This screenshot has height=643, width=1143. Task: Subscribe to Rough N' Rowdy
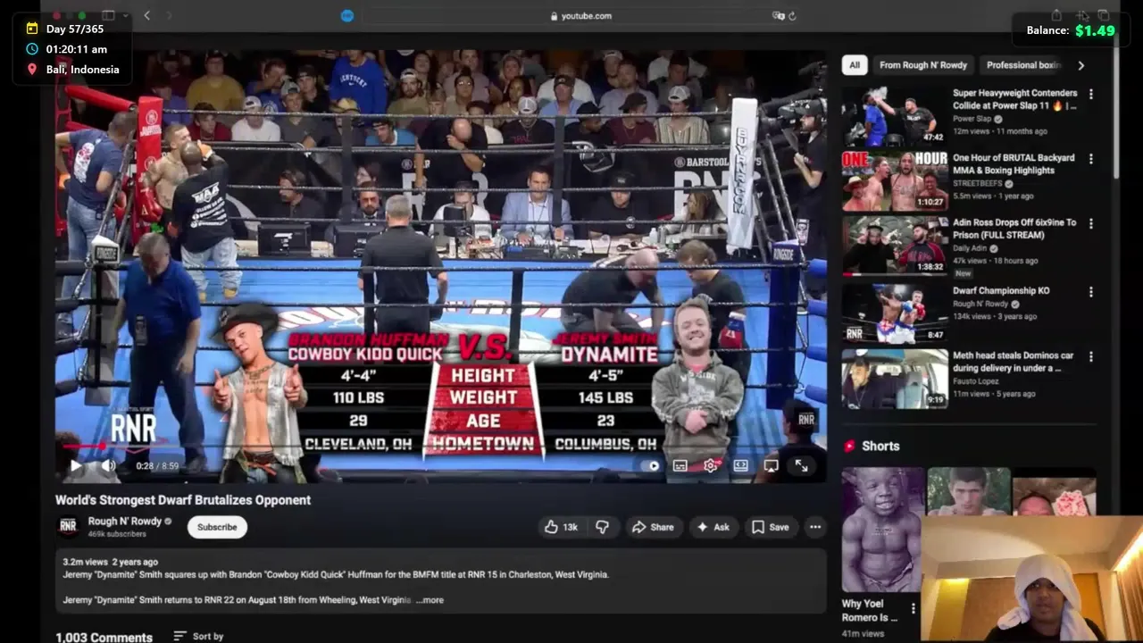pyautogui.click(x=217, y=527)
